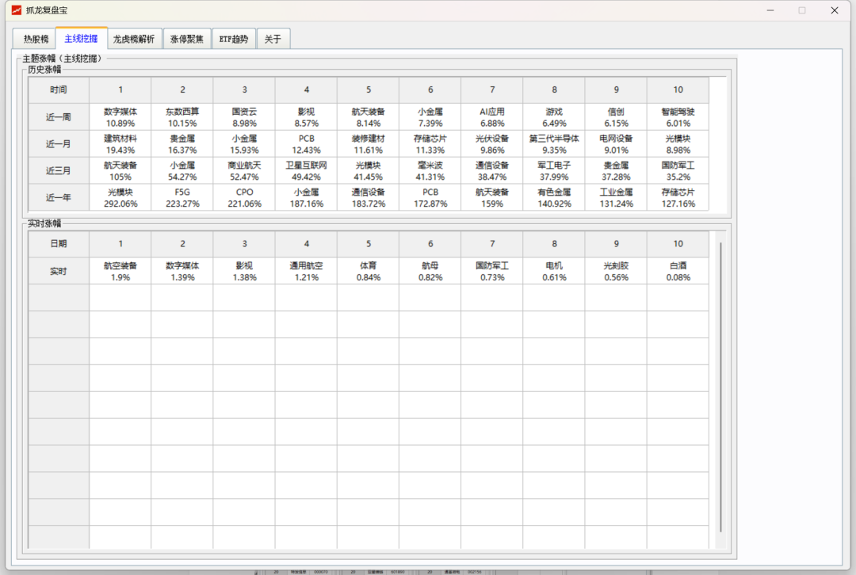
Task: Select the 实时 row header
Action: (59, 272)
